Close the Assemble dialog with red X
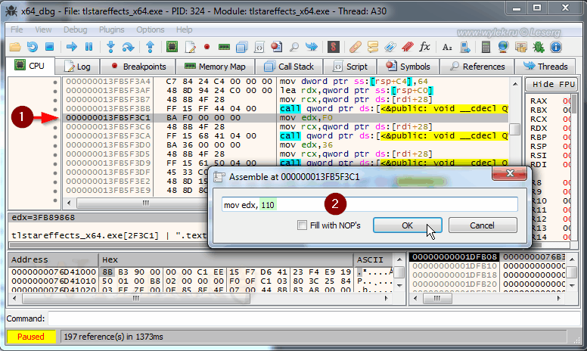This screenshot has width=587, height=351. coord(510,173)
